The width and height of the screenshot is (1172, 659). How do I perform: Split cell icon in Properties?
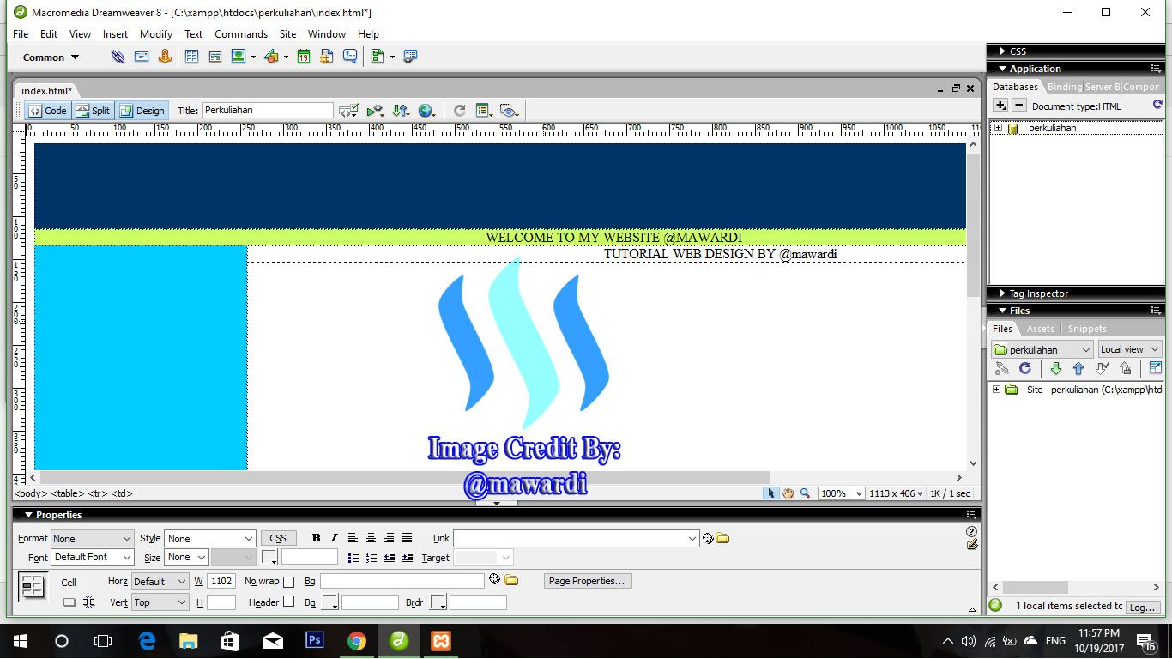(88, 602)
